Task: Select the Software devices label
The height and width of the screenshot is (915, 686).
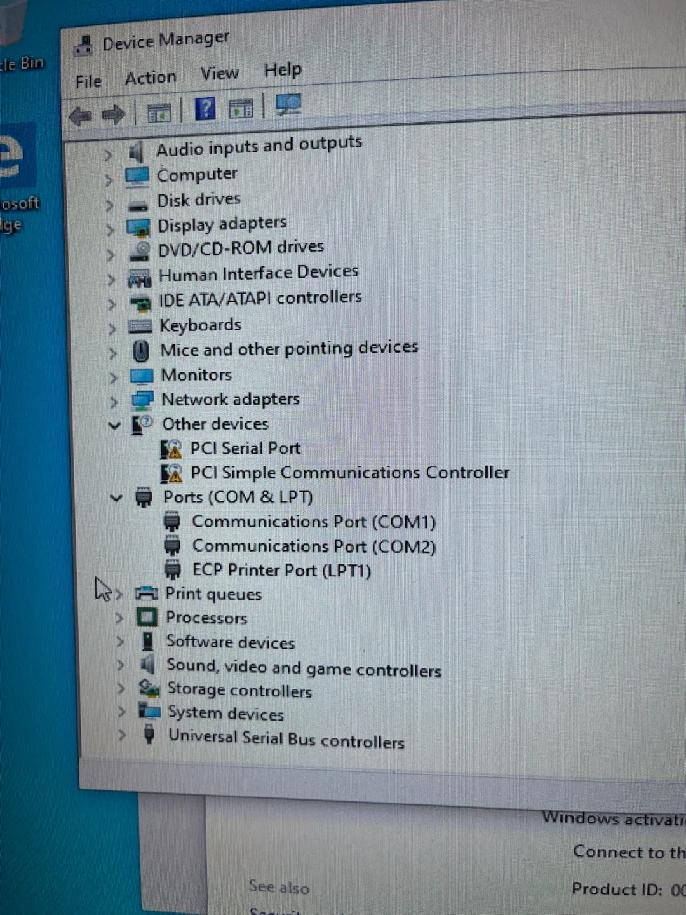Action: coord(231,642)
